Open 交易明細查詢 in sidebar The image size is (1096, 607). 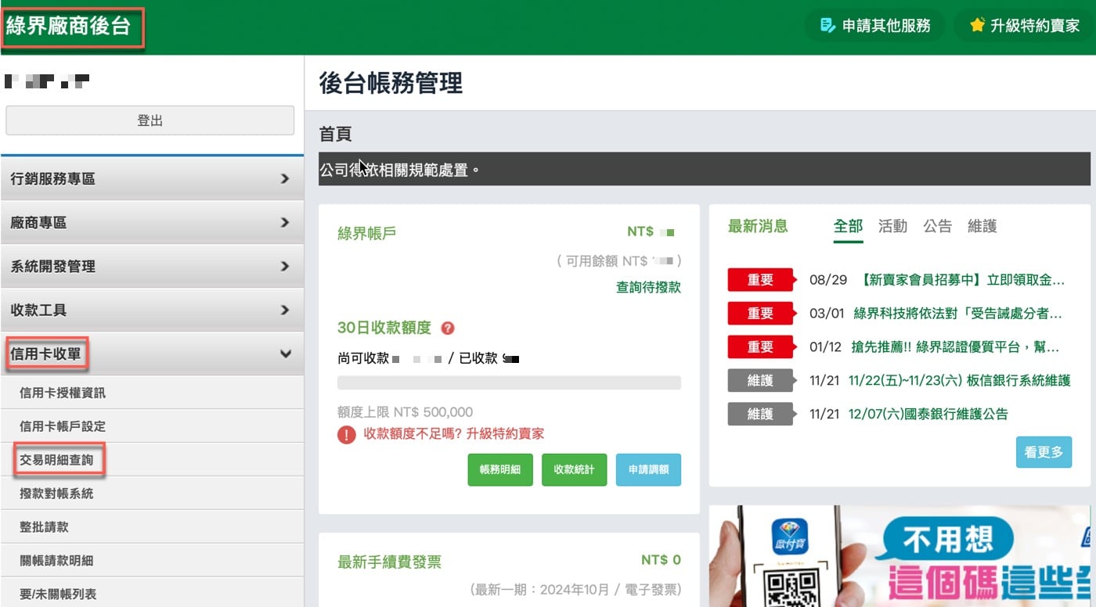click(152, 460)
